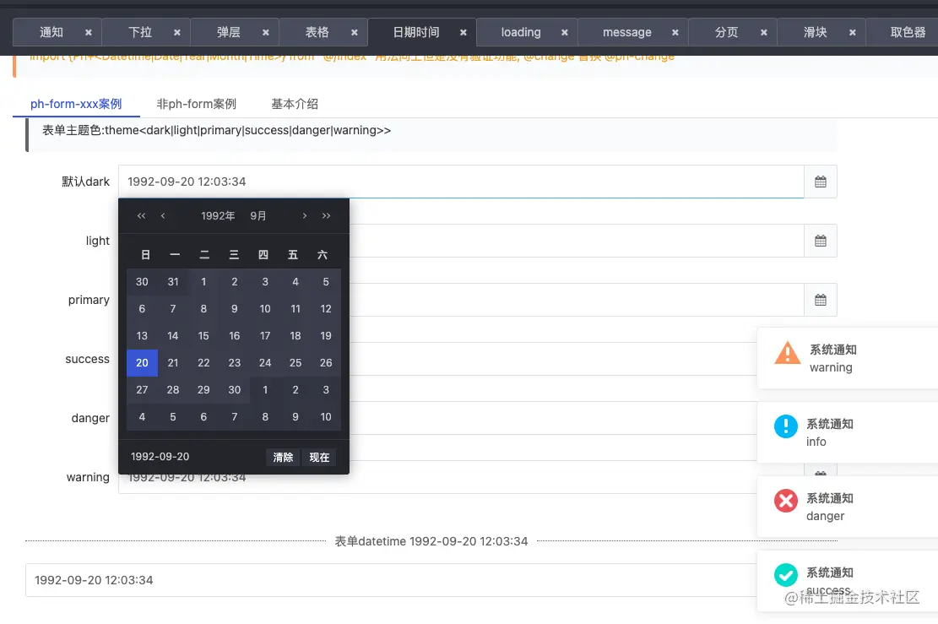Switch to the 弹层 tab
This screenshot has height=624, width=938.
229,32
